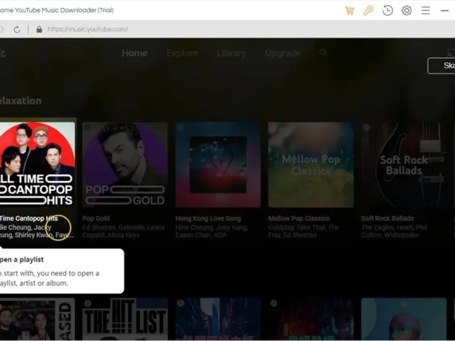This screenshot has width=455, height=341.
Task: Click the Mellow Pop Classics title
Action: (x=299, y=218)
